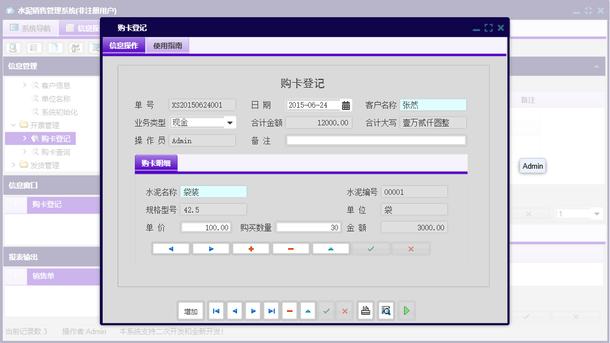The height and width of the screenshot is (343, 610).
Task: Click the green run arrow in bottom toolbar
Action: tap(406, 311)
